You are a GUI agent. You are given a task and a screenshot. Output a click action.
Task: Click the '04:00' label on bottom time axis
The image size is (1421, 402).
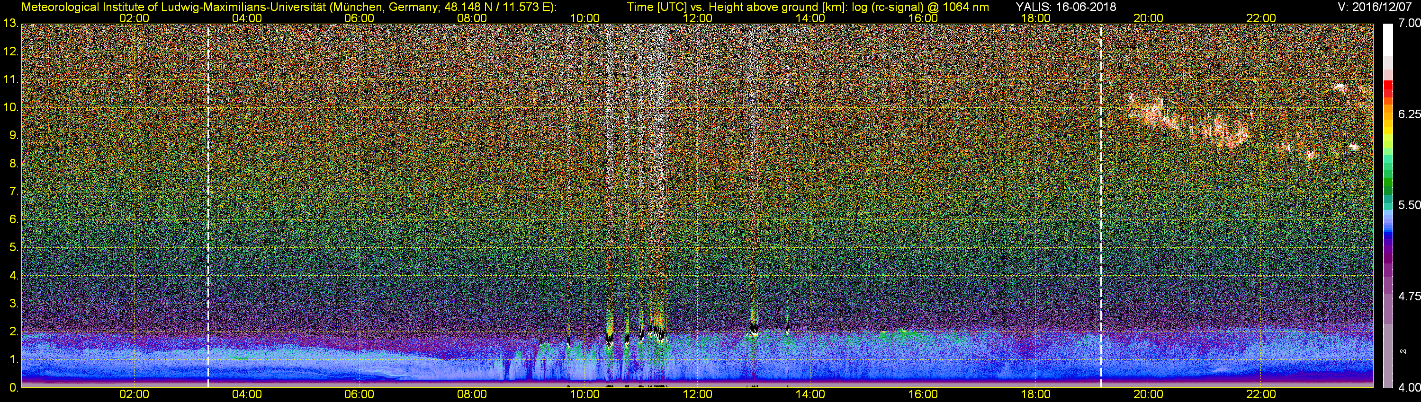click(247, 394)
